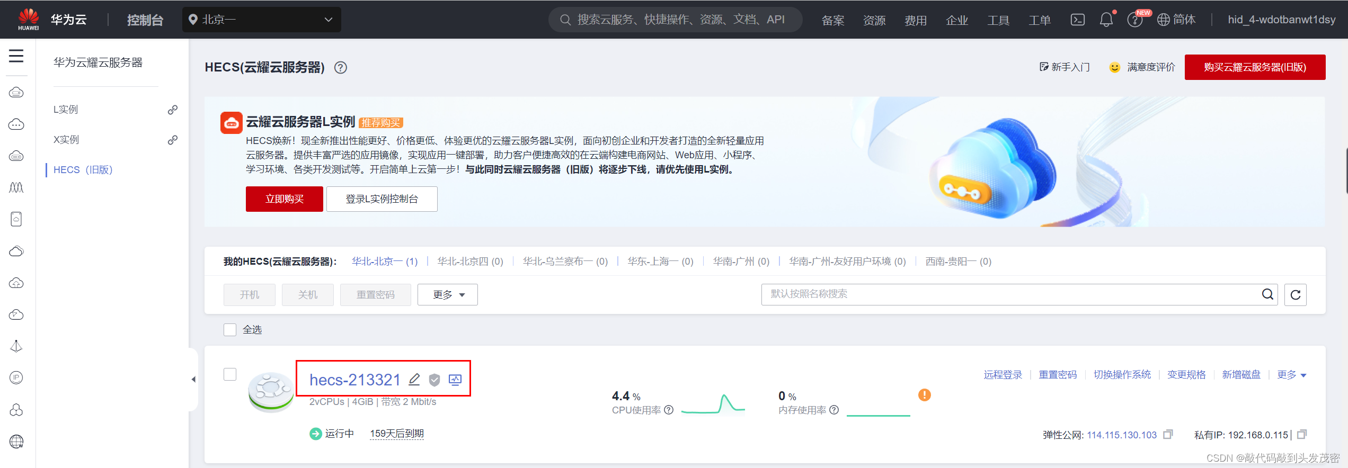Open the 北京一 region dropdown
This screenshot has width=1348, height=468.
click(262, 20)
